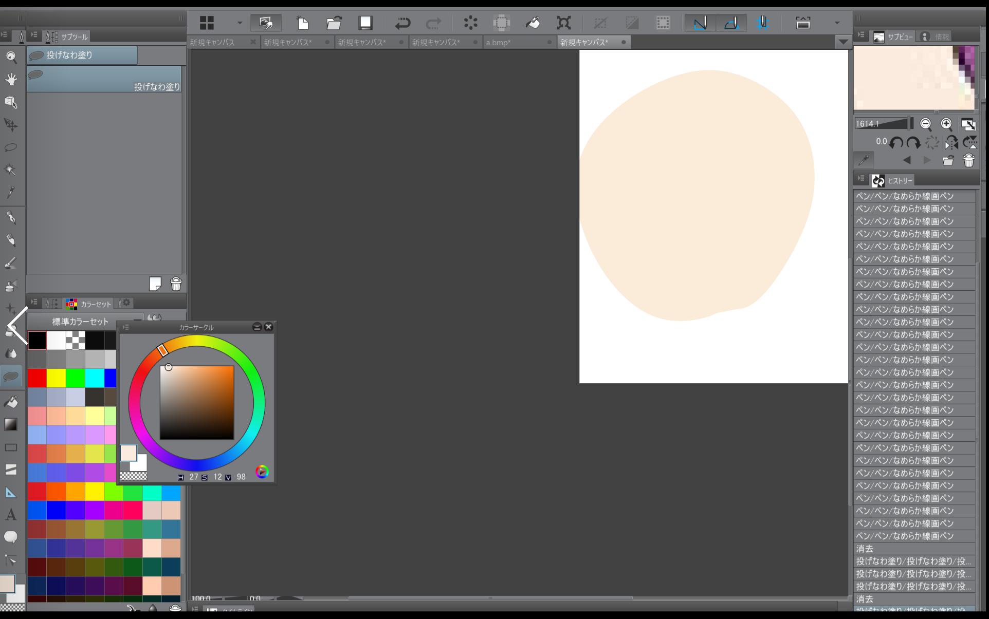Image resolution: width=989 pixels, height=619 pixels.
Task: Zoom in on the Sub View panel
Action: [x=946, y=124]
